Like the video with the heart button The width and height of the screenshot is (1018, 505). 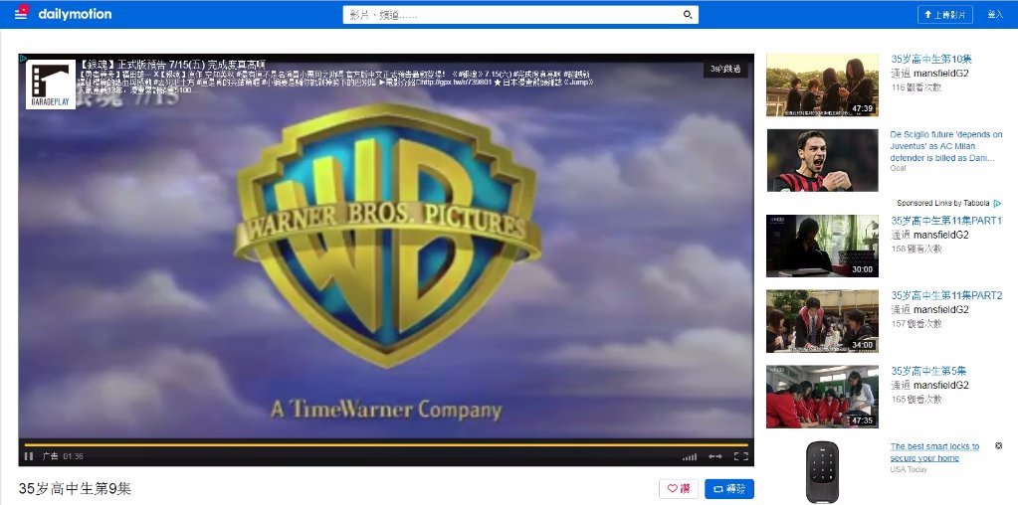(679, 489)
